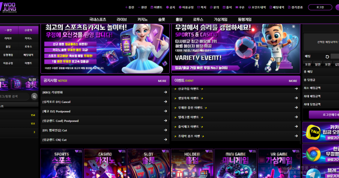Click the refresh icon in the betting slip
339x178 pixels.
pyautogui.click(x=327, y=57)
